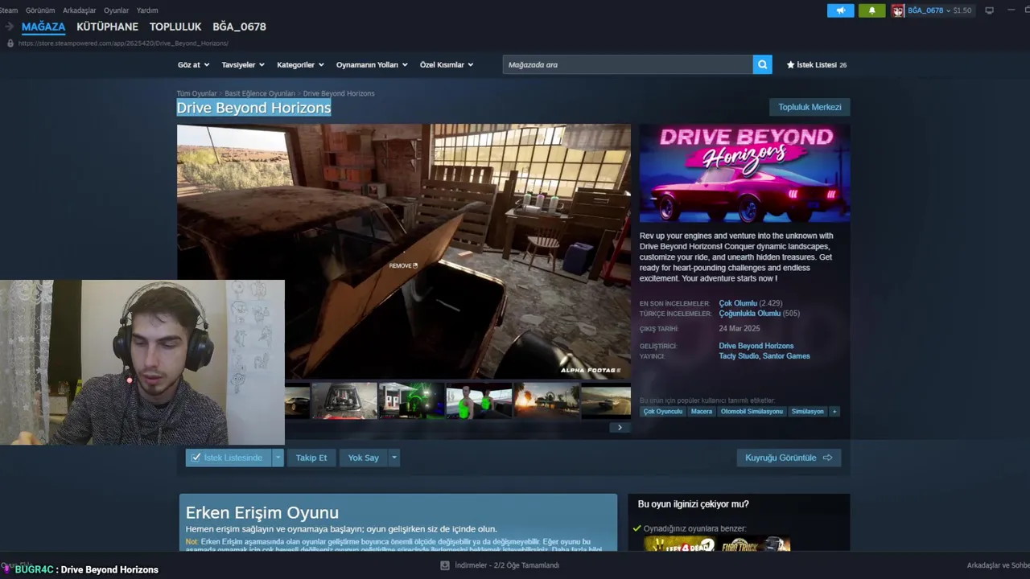Click Santor Games publisher link
This screenshot has width=1030, height=579.
(x=787, y=356)
